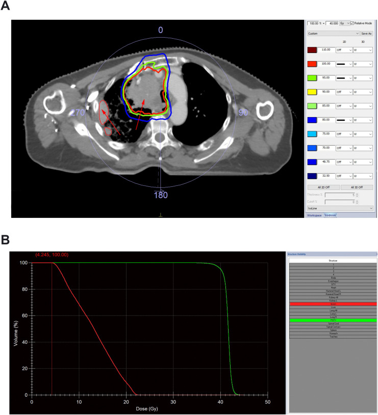The image size is (378, 415).
Task: Switch to the Isodoses tab
Action: [x=330, y=215]
